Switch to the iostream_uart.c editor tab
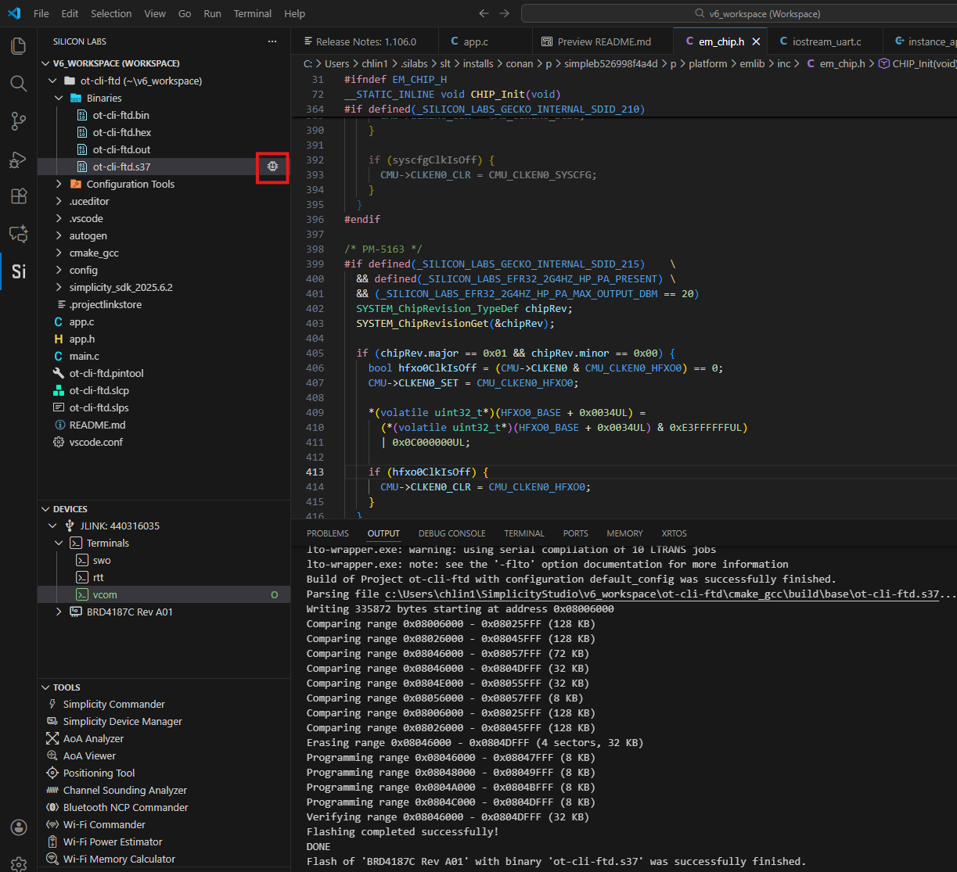Image resolution: width=957 pixels, height=872 pixels. point(826,41)
